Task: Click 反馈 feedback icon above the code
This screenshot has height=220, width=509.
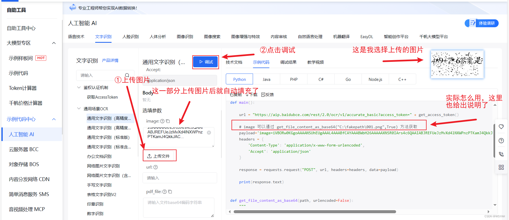Action: [267, 94]
